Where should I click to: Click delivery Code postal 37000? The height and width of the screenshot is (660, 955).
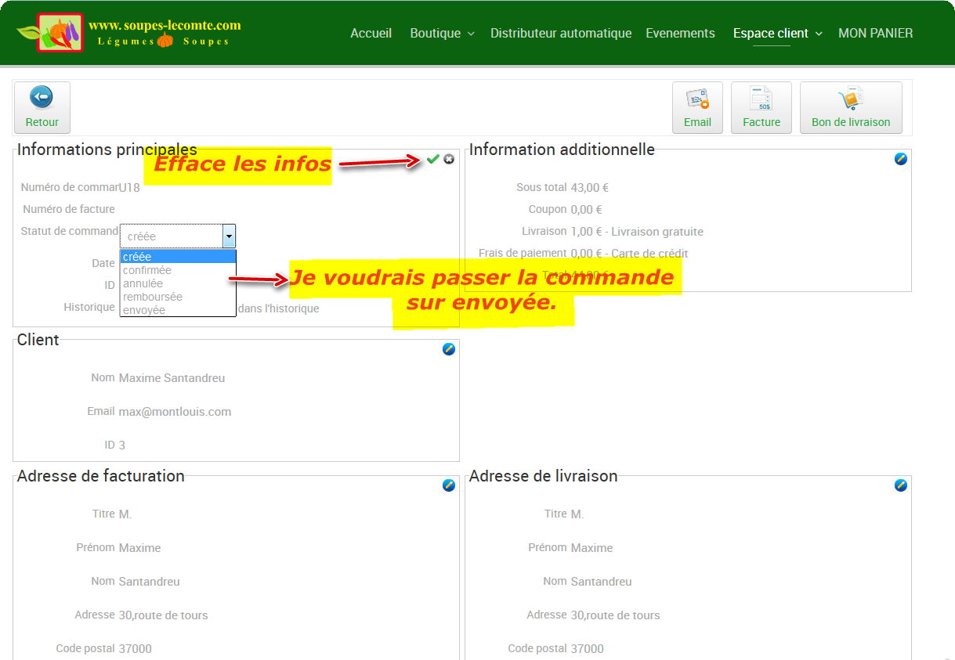coord(587,649)
